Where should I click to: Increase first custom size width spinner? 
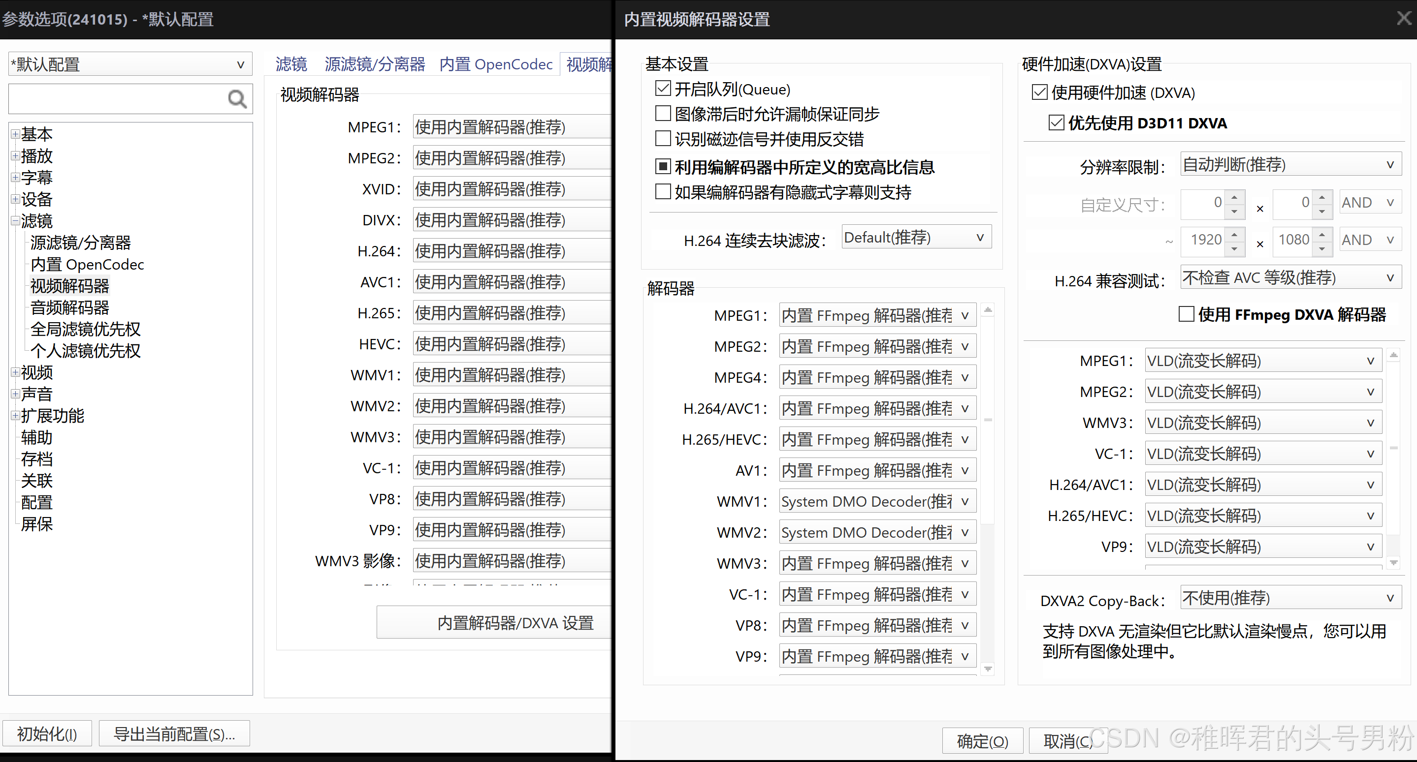click(x=1234, y=197)
